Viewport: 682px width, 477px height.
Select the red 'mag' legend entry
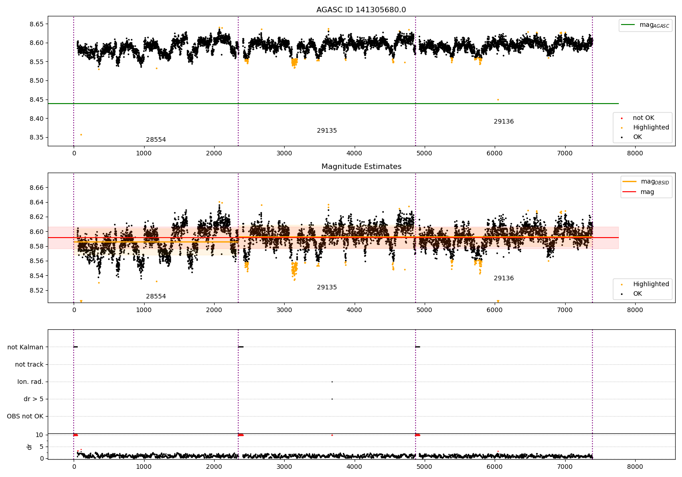pyautogui.click(x=638, y=192)
